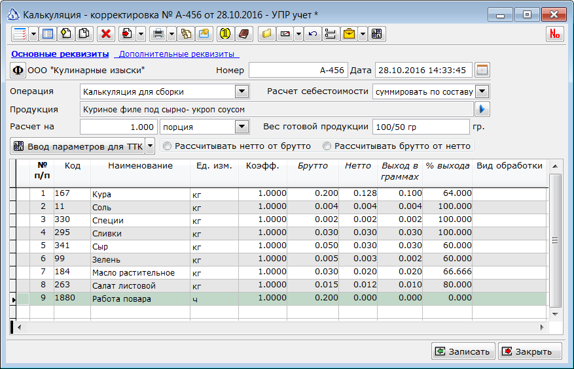Click code cell 1880

click(x=72, y=298)
